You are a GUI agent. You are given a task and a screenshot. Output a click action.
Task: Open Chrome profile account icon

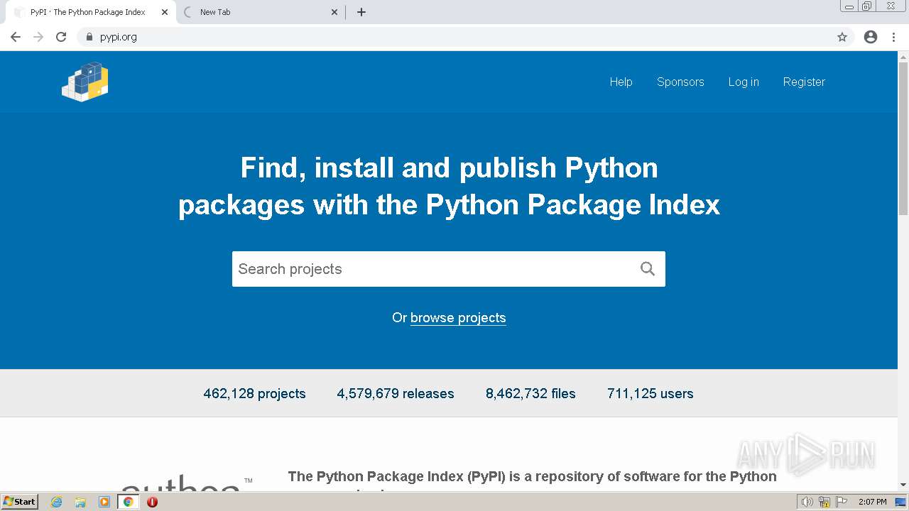click(x=871, y=37)
